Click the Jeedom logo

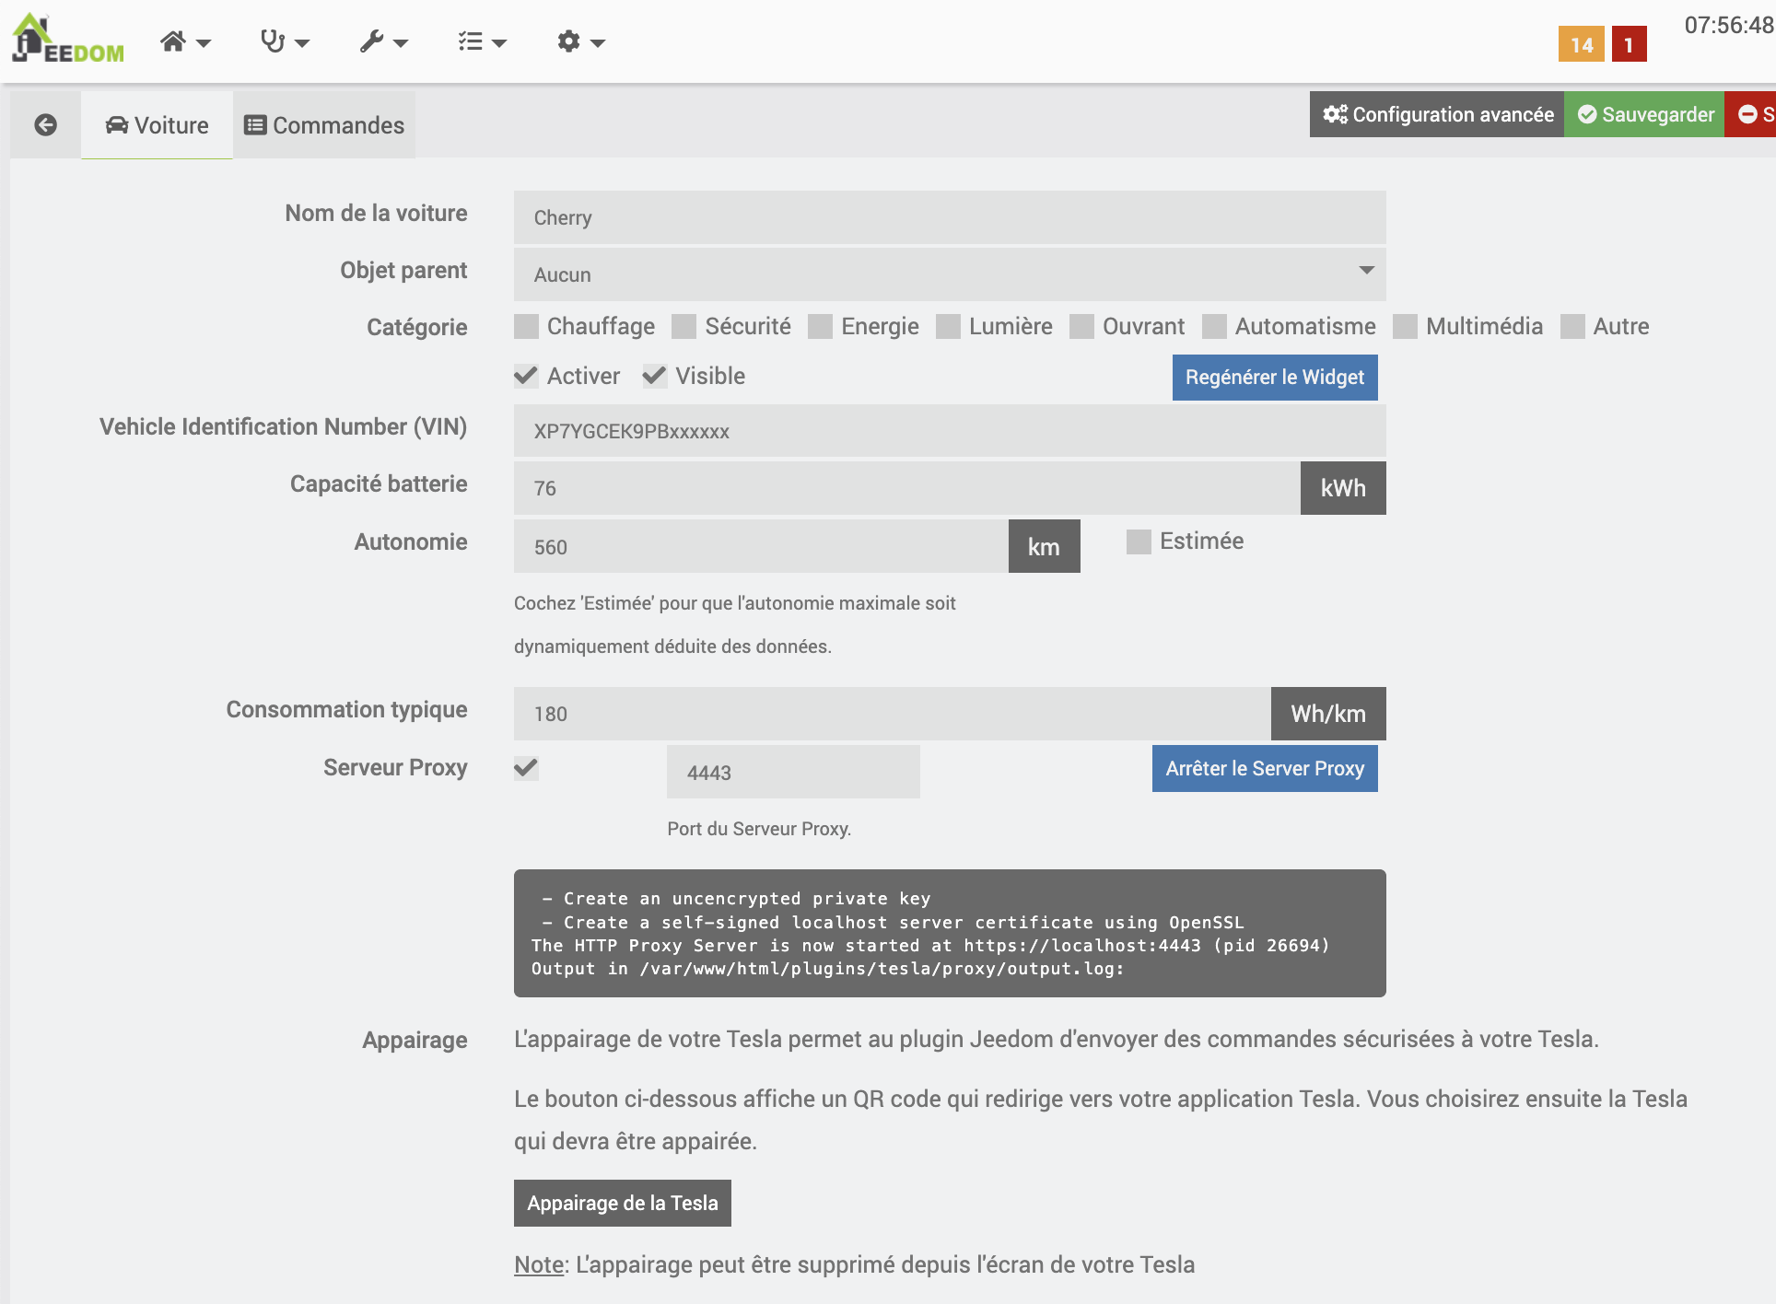68,39
